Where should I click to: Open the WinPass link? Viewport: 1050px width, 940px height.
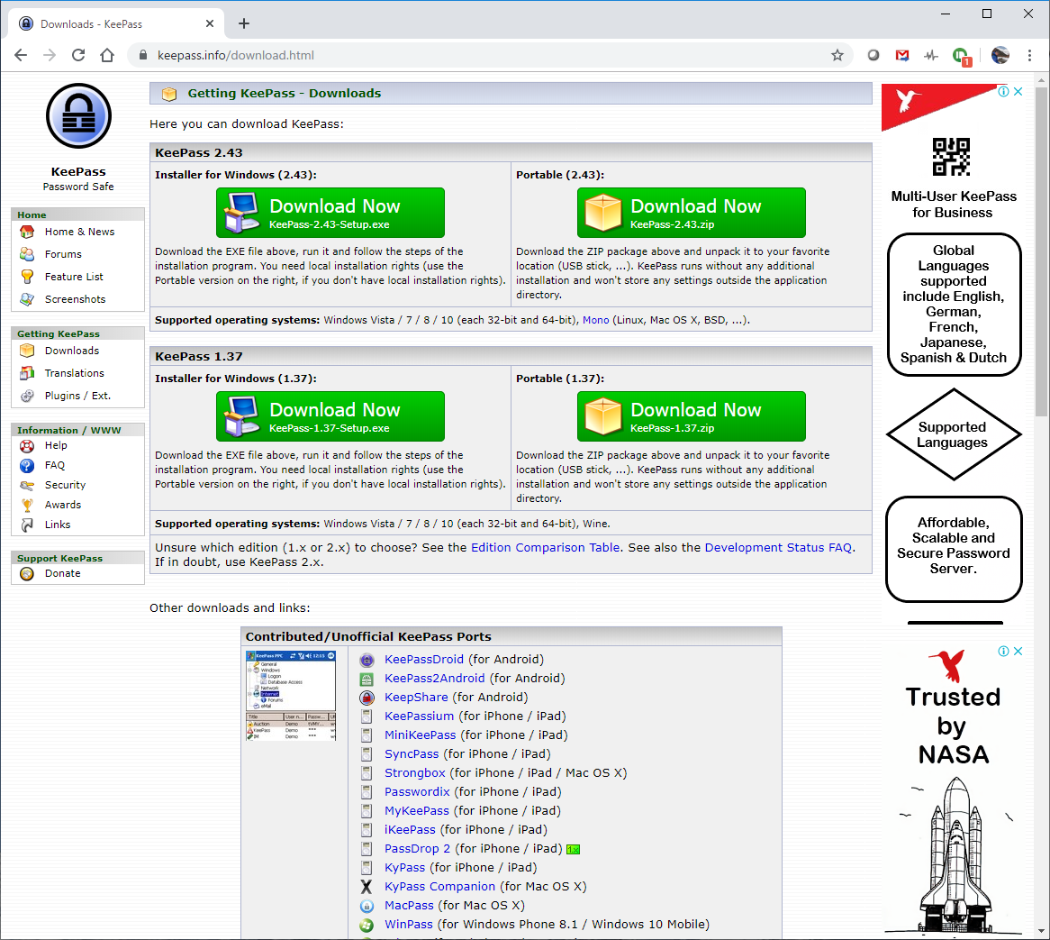click(x=409, y=925)
